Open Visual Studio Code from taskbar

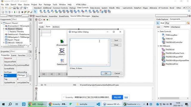98,104
